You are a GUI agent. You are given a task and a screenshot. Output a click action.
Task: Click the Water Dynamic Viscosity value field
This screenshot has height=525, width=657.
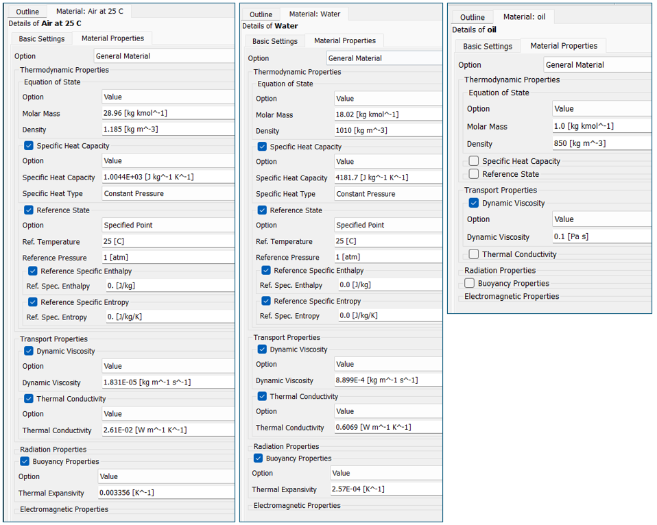[x=387, y=380]
